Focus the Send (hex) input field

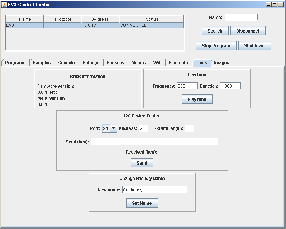pyautogui.click(x=154, y=142)
